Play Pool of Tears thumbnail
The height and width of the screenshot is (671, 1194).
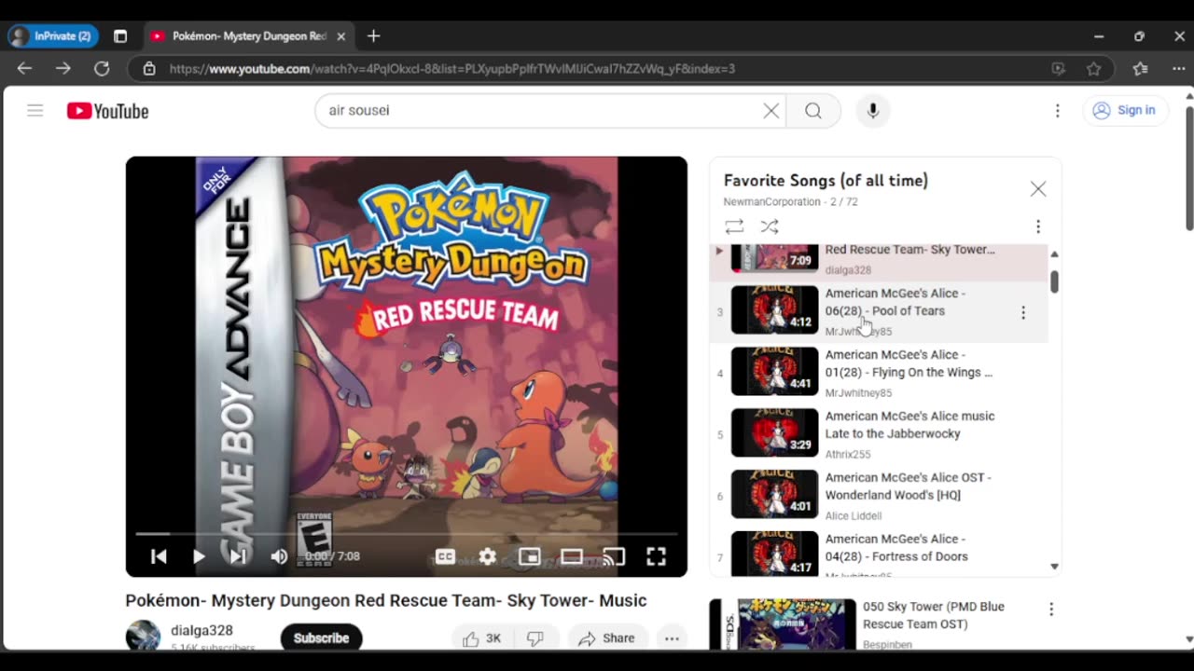click(774, 309)
